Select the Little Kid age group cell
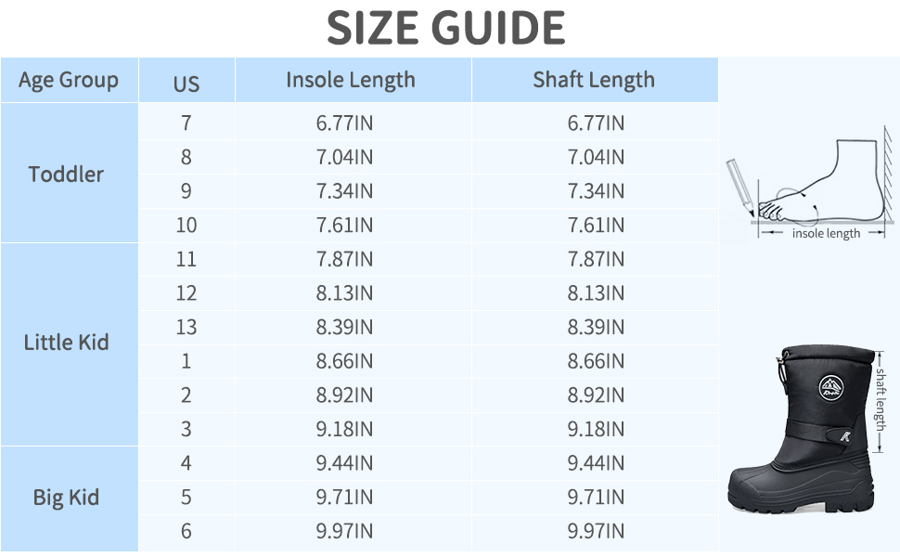 click(67, 343)
